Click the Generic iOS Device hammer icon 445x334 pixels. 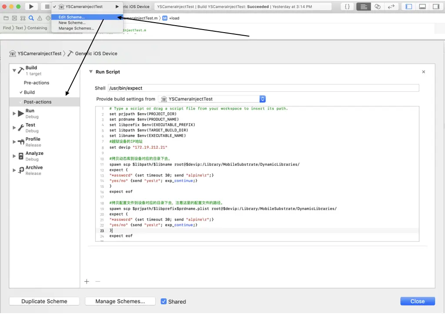[70, 53]
